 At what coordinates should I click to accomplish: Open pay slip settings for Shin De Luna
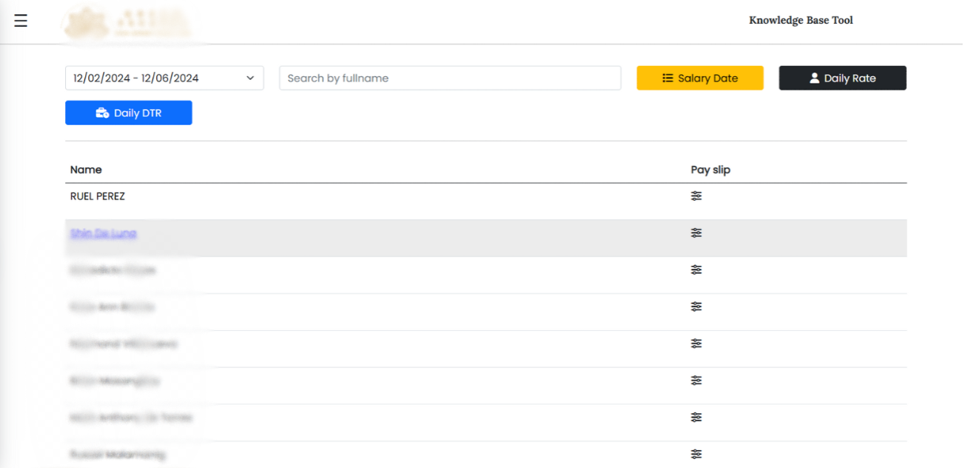[696, 233]
